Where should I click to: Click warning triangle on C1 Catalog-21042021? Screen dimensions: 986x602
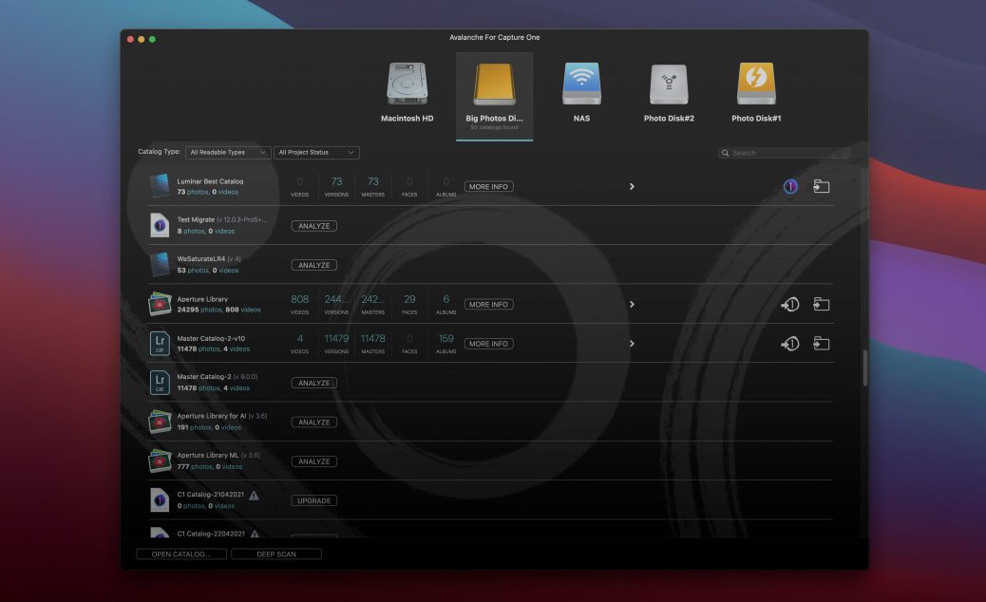pyautogui.click(x=254, y=495)
